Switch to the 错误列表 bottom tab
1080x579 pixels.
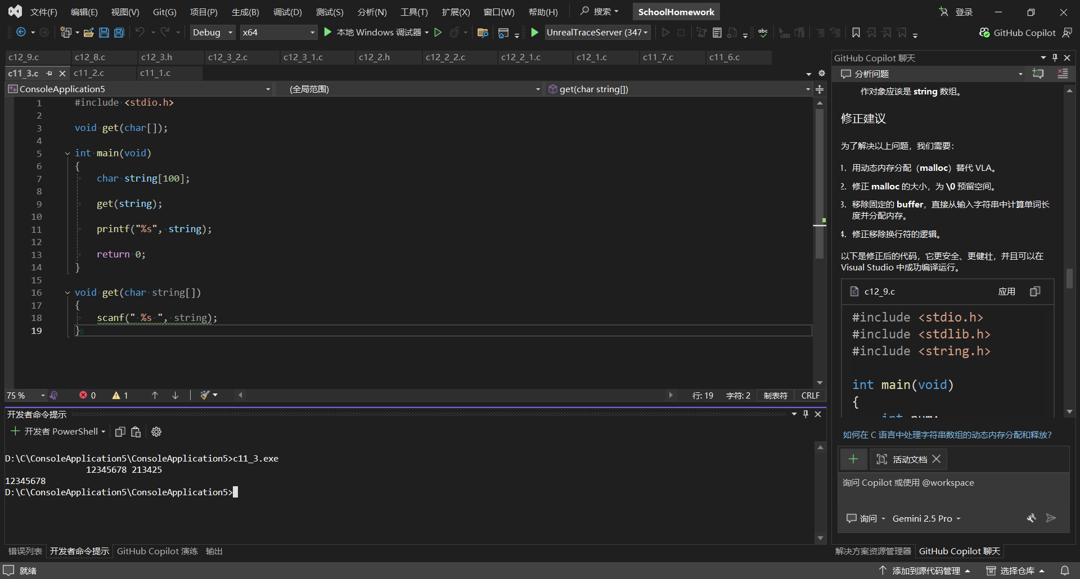click(x=25, y=551)
